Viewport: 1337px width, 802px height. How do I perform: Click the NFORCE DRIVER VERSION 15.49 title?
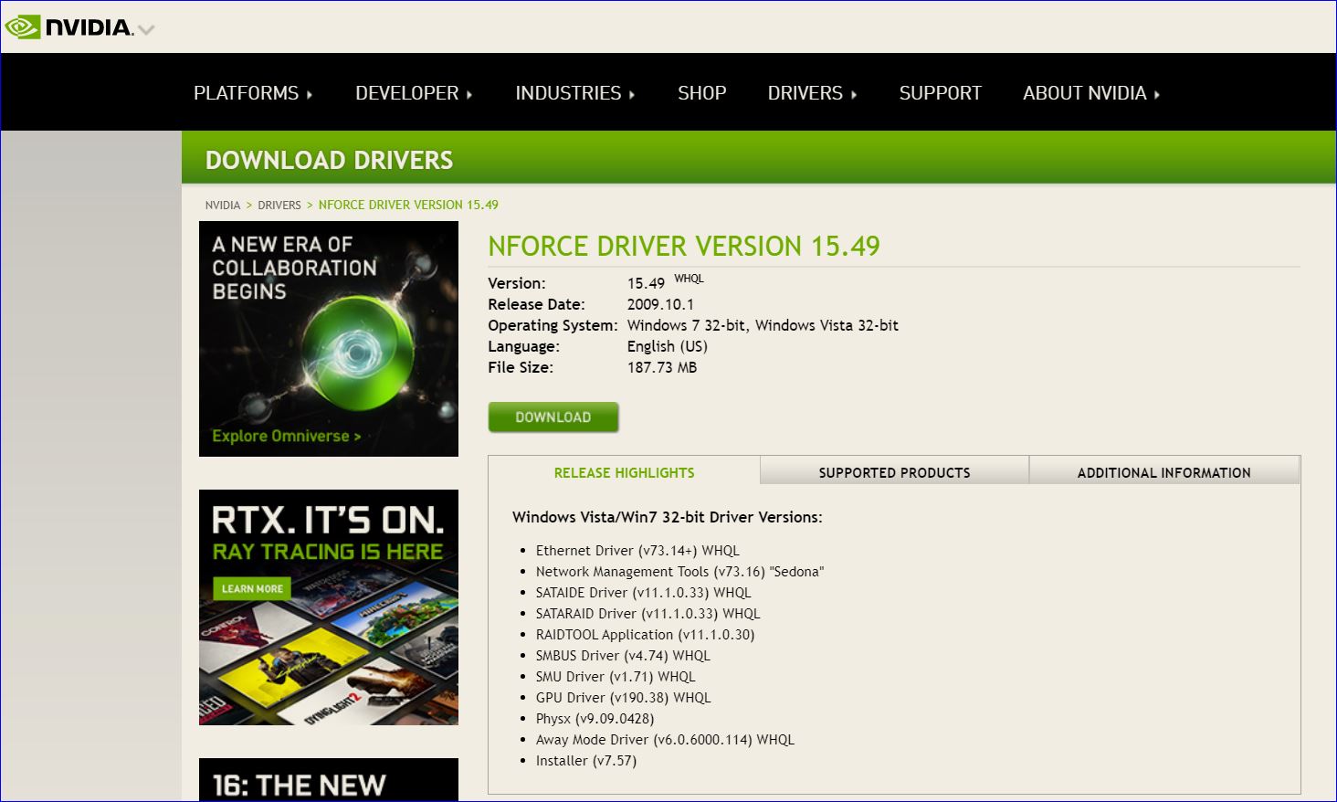click(684, 246)
